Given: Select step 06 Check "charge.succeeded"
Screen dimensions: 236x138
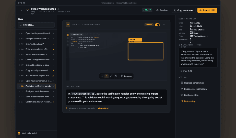Looking at the screenshot, I should (x=36, y=60).
